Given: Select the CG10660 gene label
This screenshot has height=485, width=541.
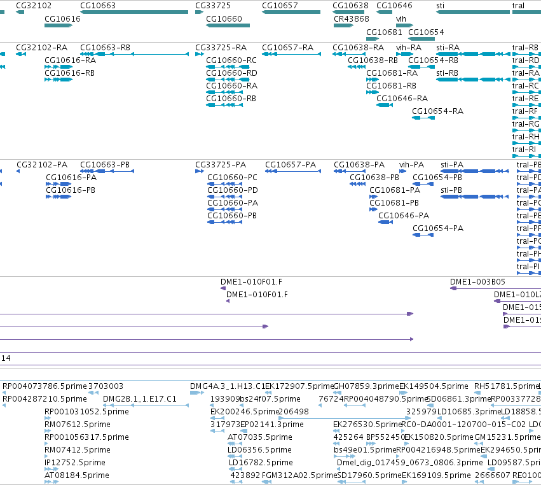Looking at the screenshot, I should [x=224, y=19].
